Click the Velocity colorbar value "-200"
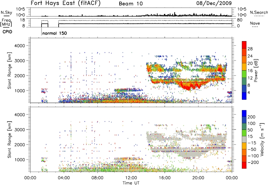 pyautogui.click(x=253, y=162)
